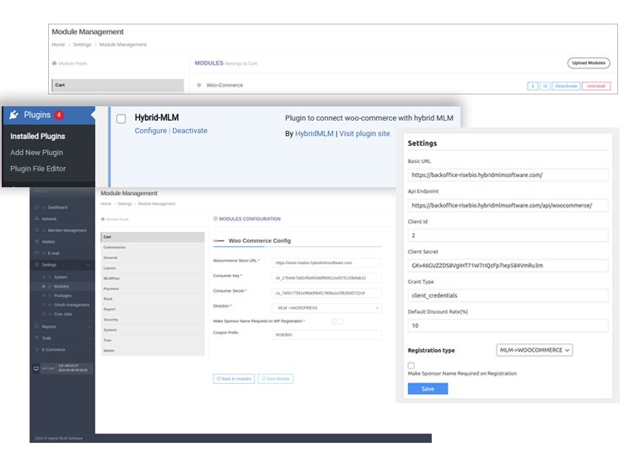Click the Reports sidebar icon
624x464 pixels.
click(x=37, y=326)
